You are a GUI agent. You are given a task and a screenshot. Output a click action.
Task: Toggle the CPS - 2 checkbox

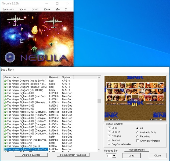point(109,132)
